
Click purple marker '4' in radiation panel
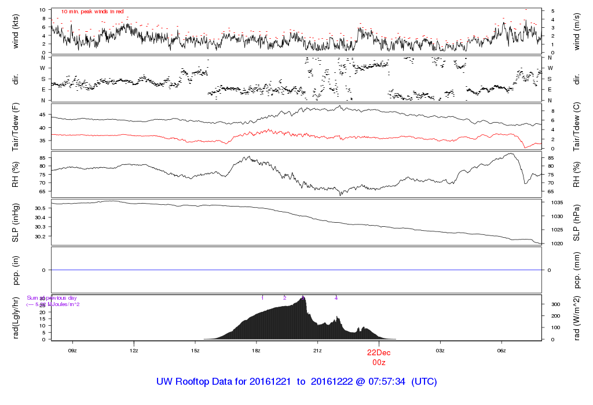[x=336, y=298]
